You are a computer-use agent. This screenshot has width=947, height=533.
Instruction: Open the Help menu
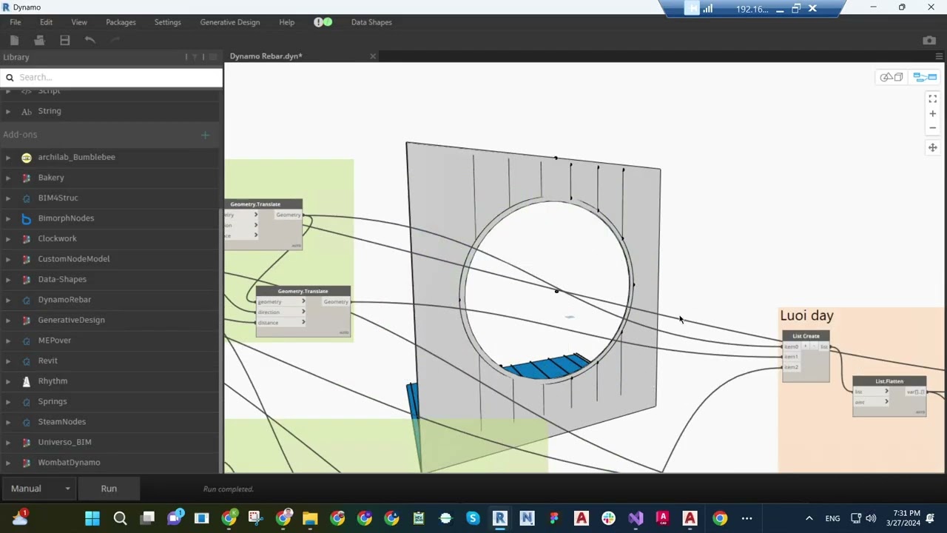point(286,22)
